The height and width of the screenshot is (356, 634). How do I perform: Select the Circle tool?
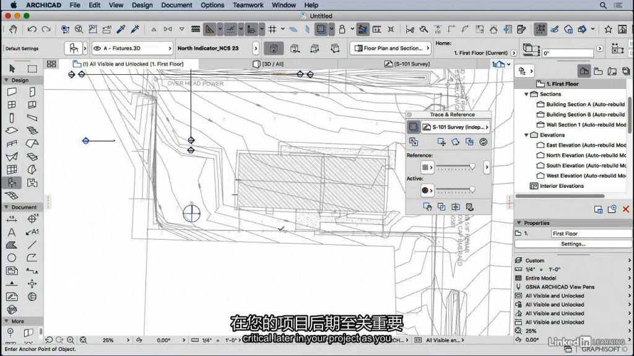(12, 258)
